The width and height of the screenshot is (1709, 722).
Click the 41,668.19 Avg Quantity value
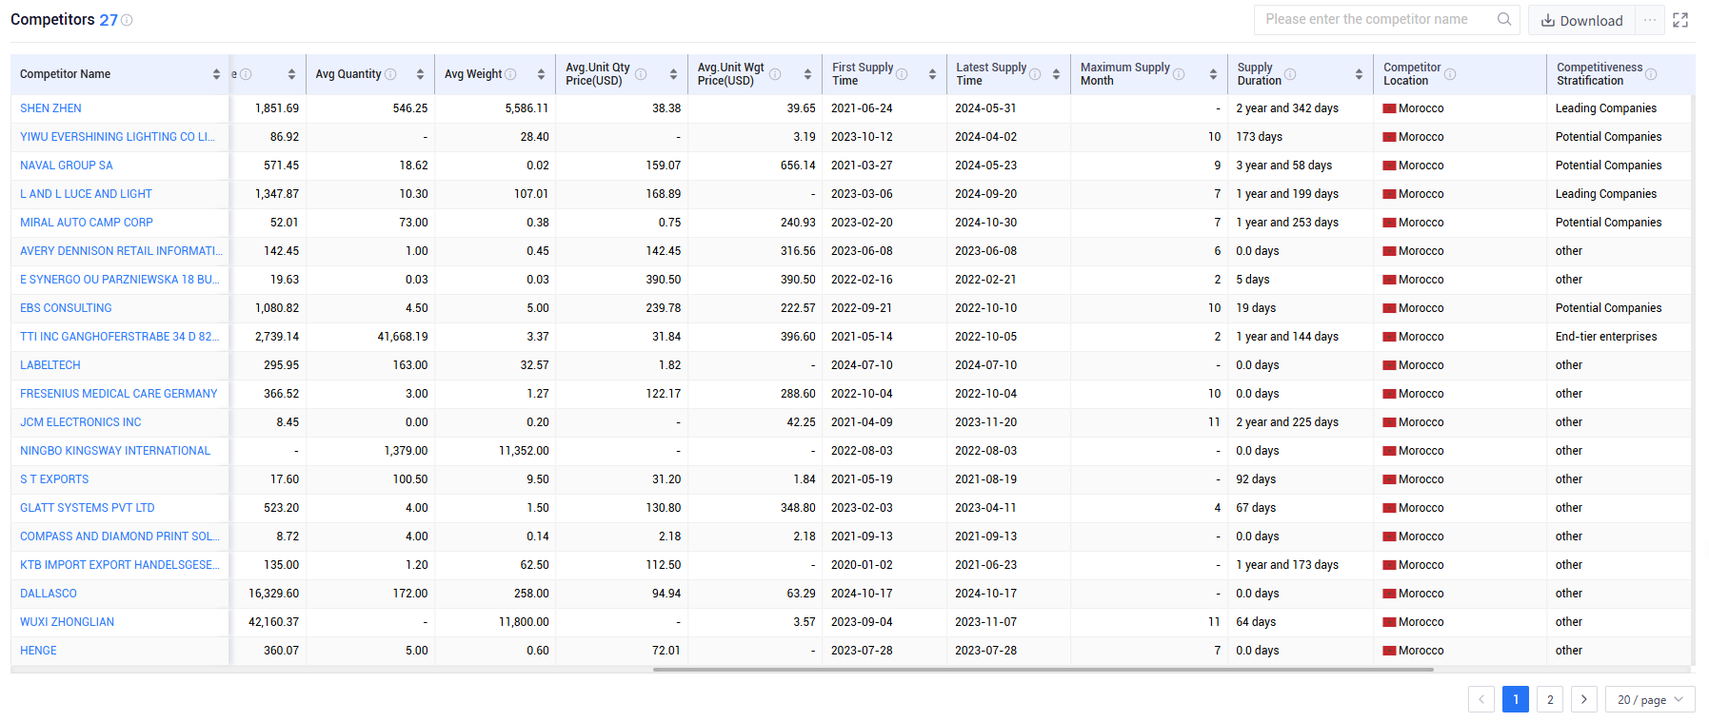pyautogui.click(x=403, y=337)
